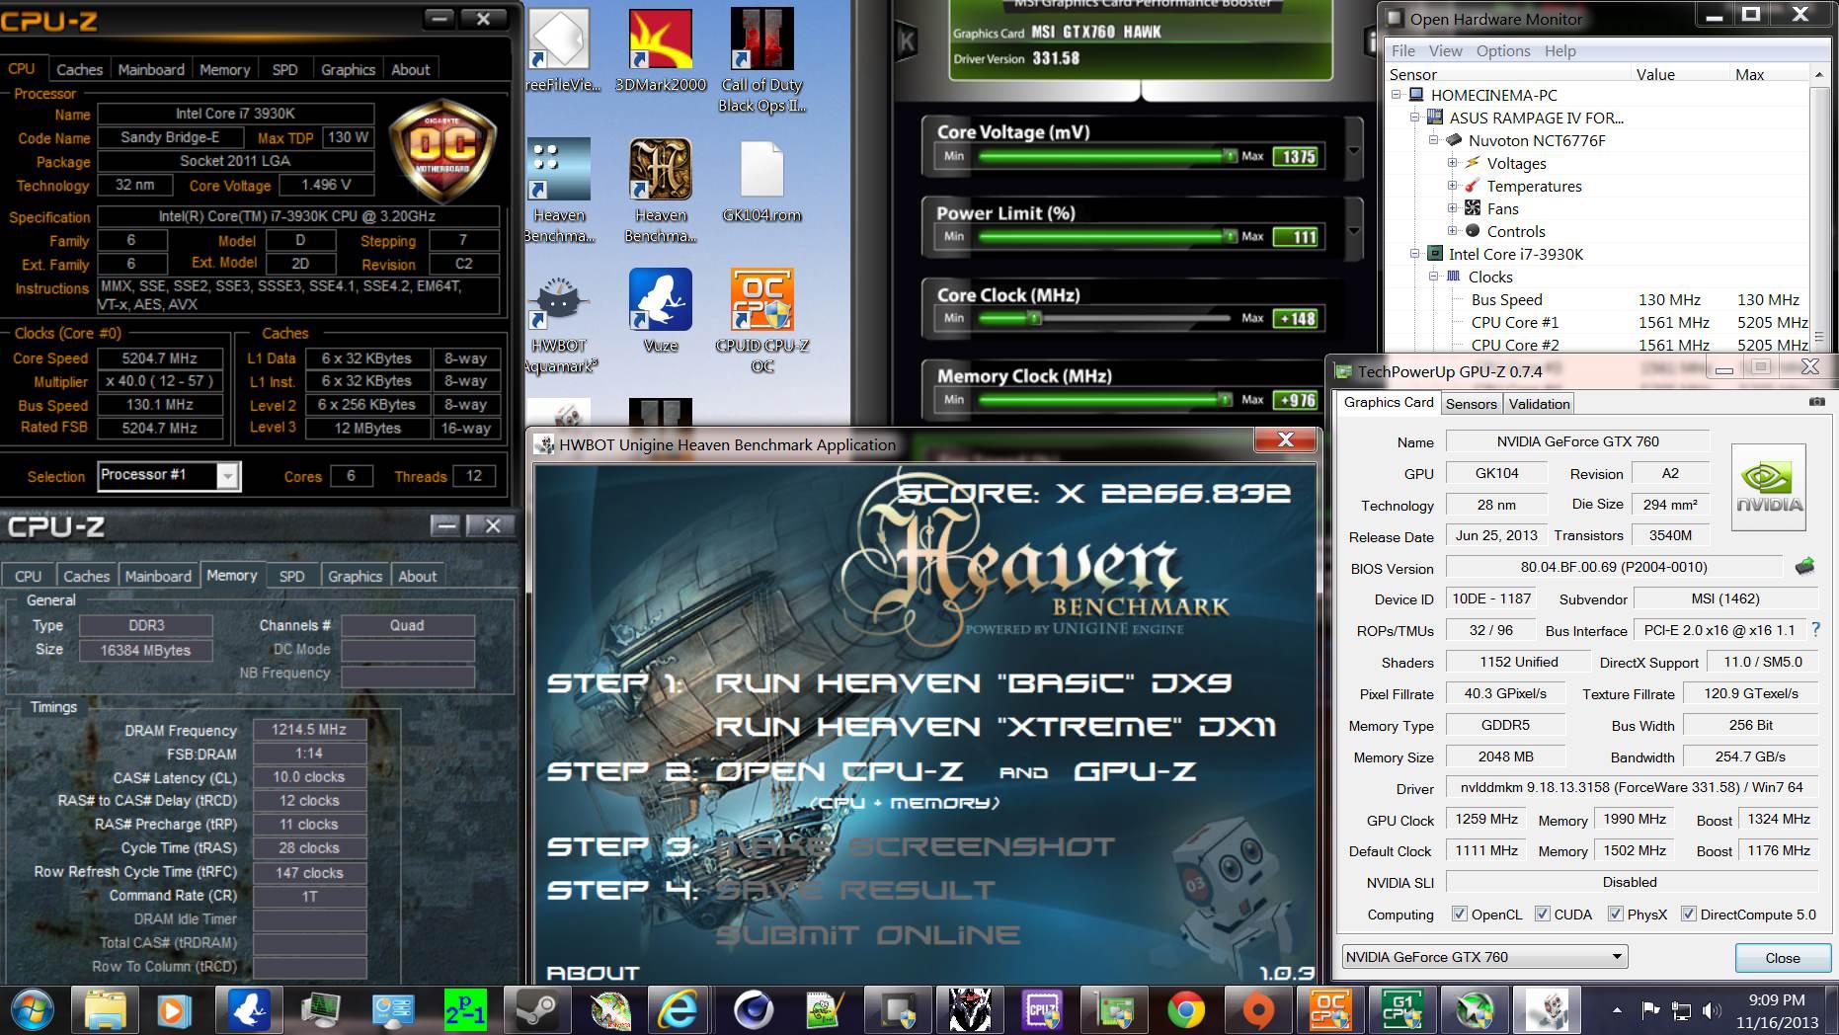This screenshot has width=1839, height=1035.
Task: Collapse the Intel Core i7-3930K tree node
Action: click(1414, 254)
